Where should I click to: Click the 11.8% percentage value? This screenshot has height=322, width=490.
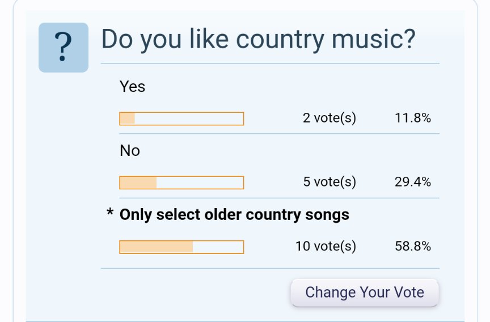point(413,118)
